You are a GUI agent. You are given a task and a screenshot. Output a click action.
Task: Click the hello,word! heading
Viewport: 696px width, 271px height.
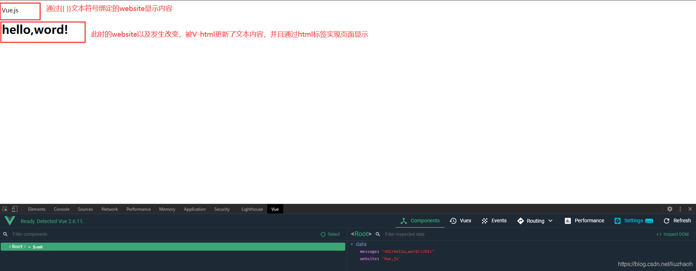click(x=35, y=30)
